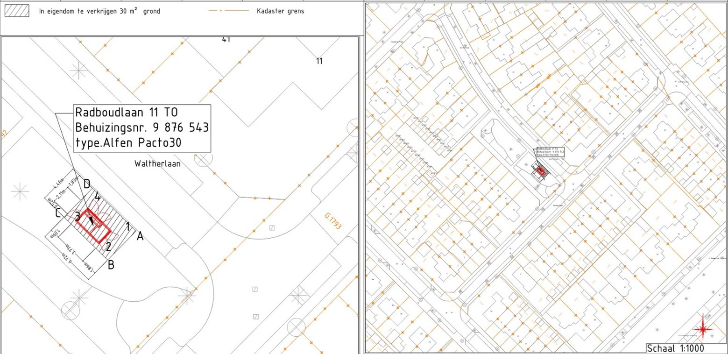Select corner point label C

pos(57,214)
